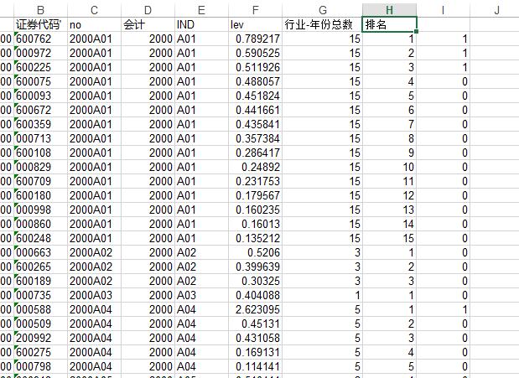Select cell with code 2000A03
The image size is (519, 378).
tap(94, 295)
